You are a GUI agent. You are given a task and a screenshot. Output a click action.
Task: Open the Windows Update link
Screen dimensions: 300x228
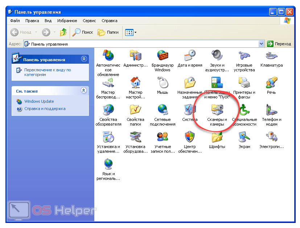tap(39, 101)
